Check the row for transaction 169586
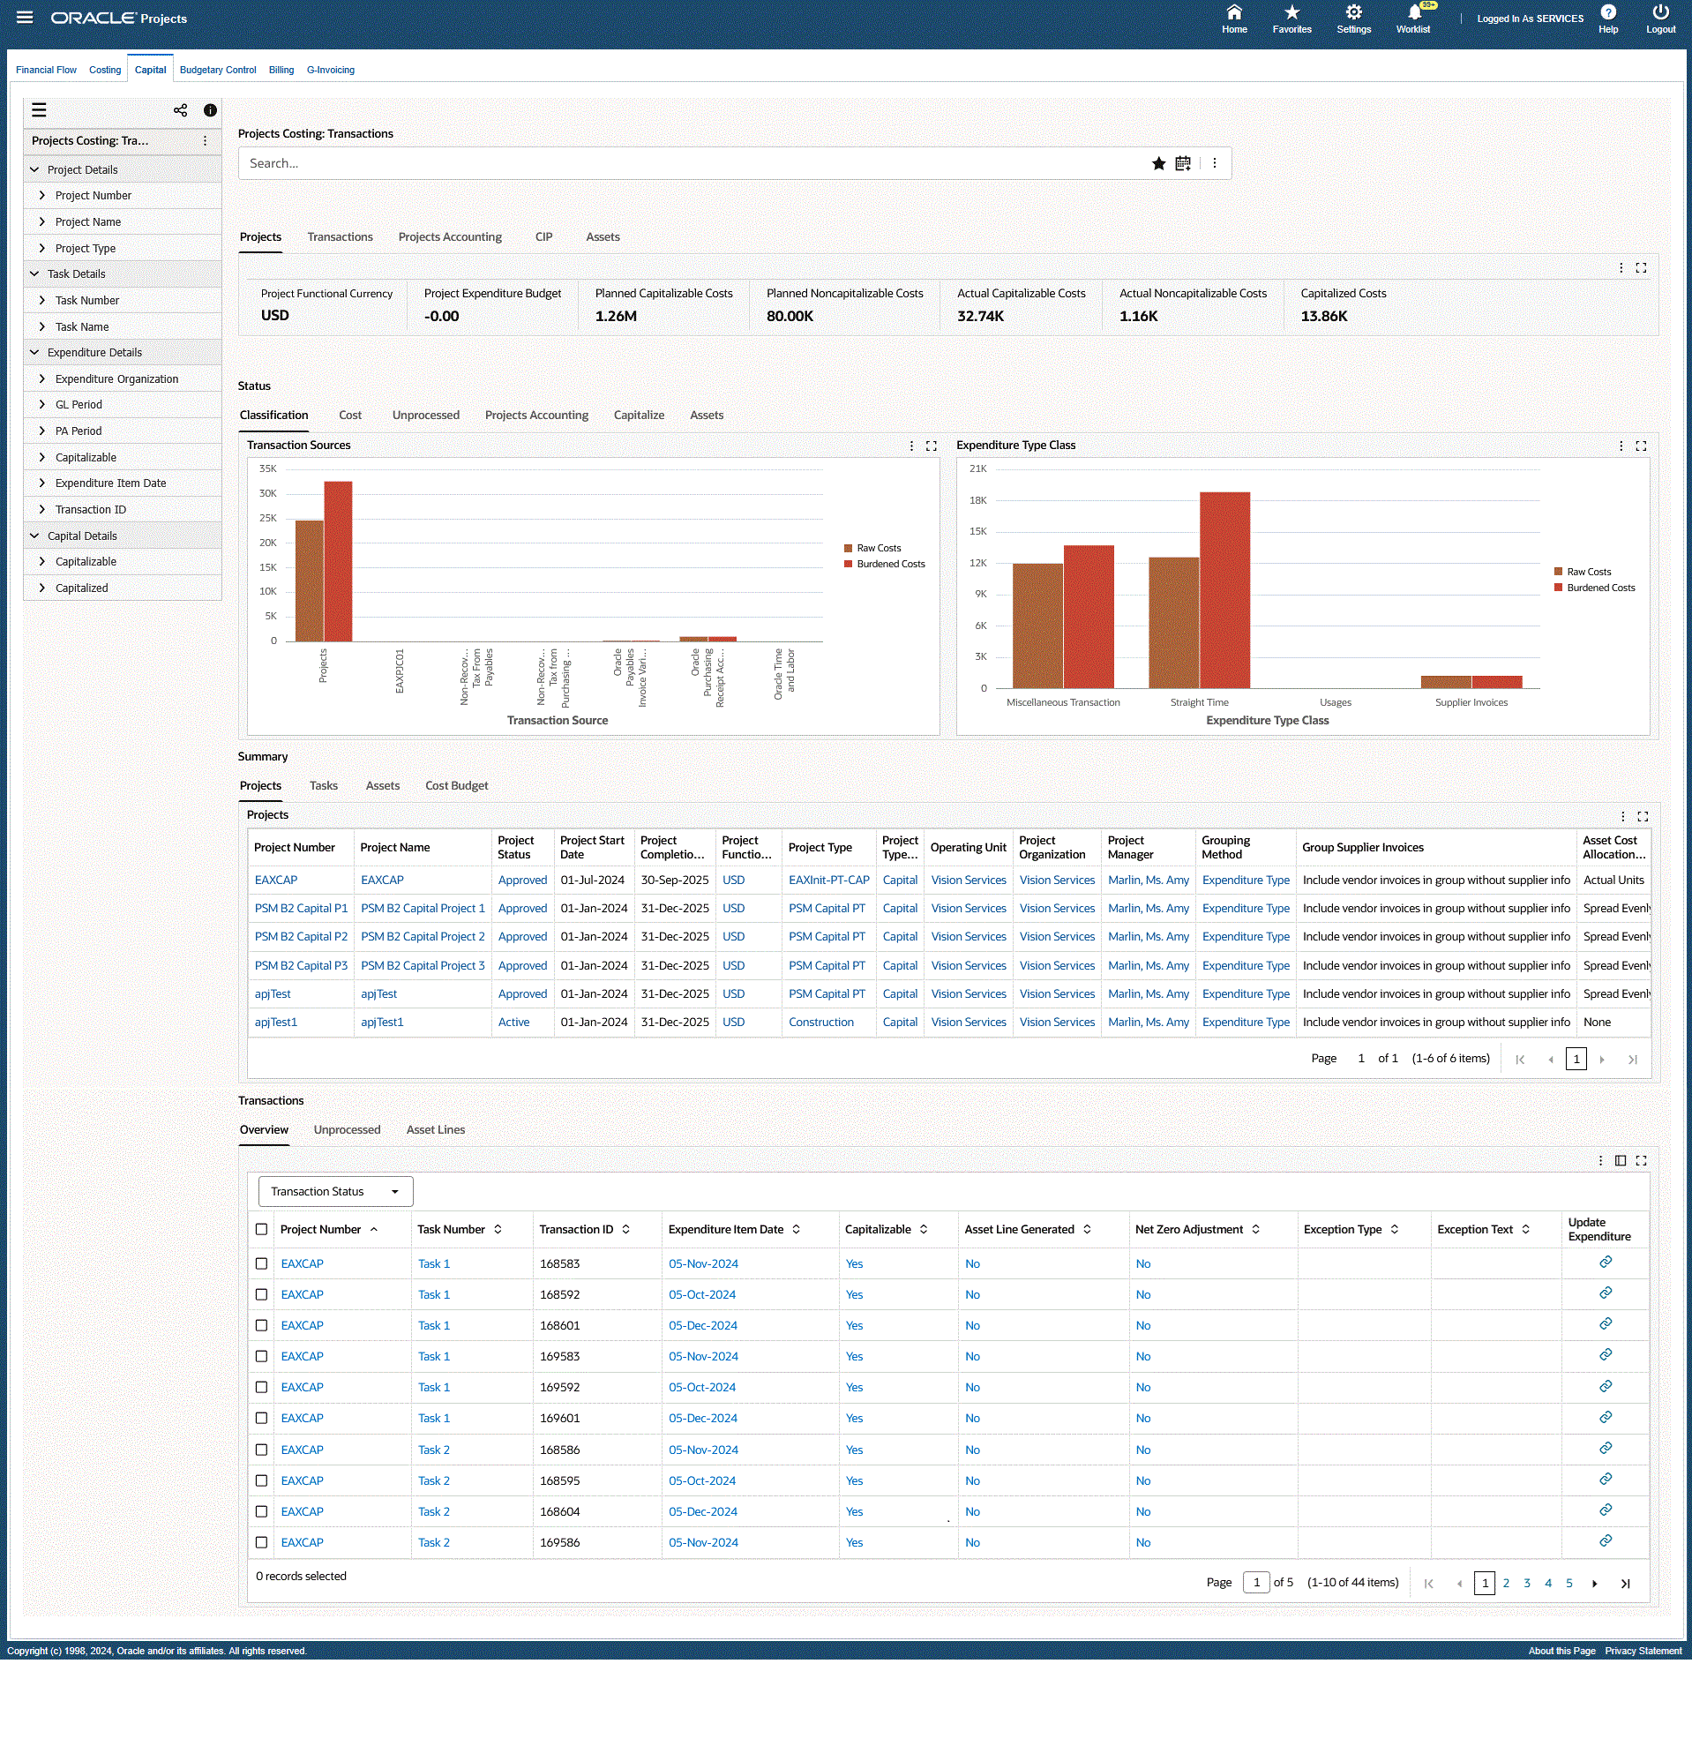The width and height of the screenshot is (1692, 1761). tap(261, 1542)
